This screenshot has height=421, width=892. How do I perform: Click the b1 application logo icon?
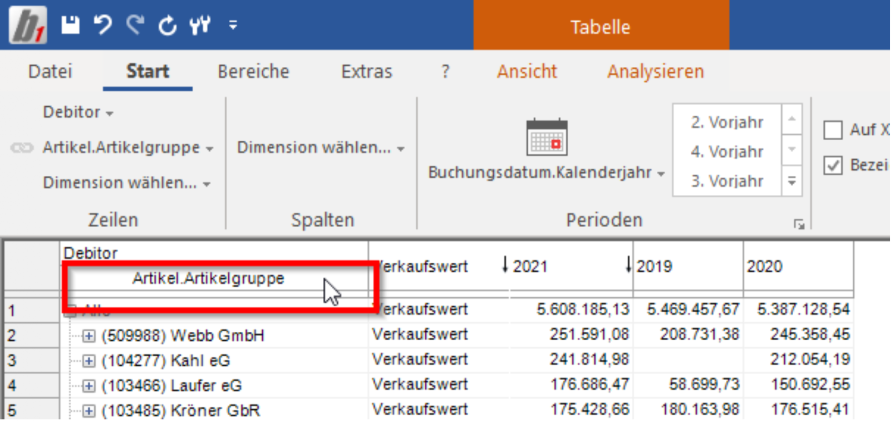[28, 24]
